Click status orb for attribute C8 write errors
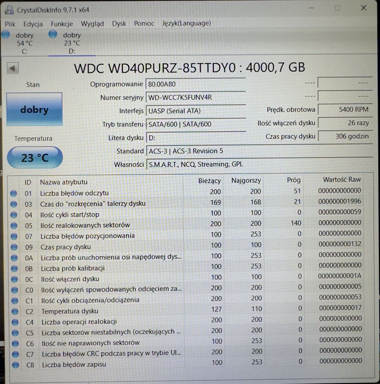The height and width of the screenshot is (384, 380). click(15, 365)
